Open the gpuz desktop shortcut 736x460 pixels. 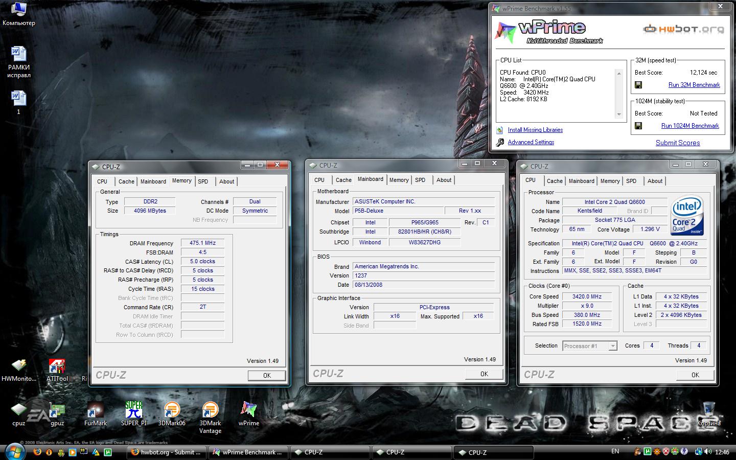57,414
